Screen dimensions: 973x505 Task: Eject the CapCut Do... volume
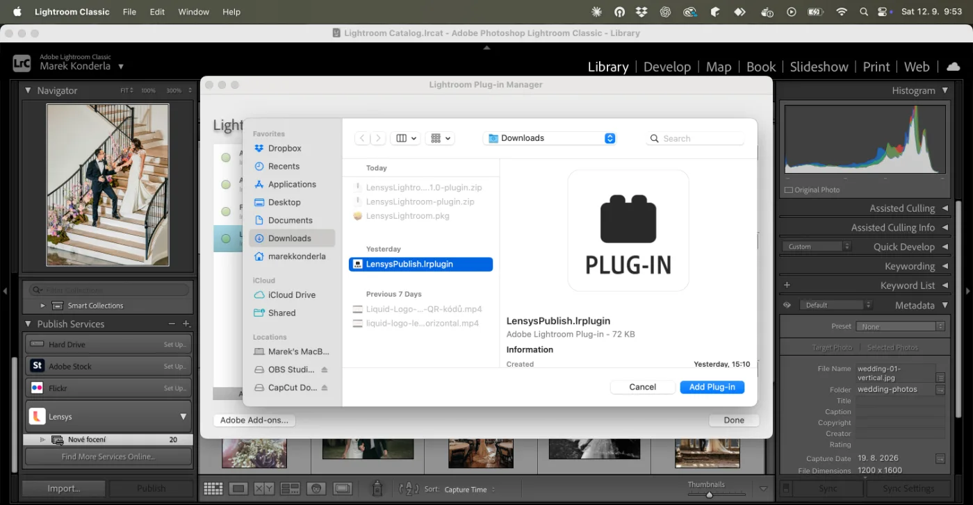click(x=325, y=388)
